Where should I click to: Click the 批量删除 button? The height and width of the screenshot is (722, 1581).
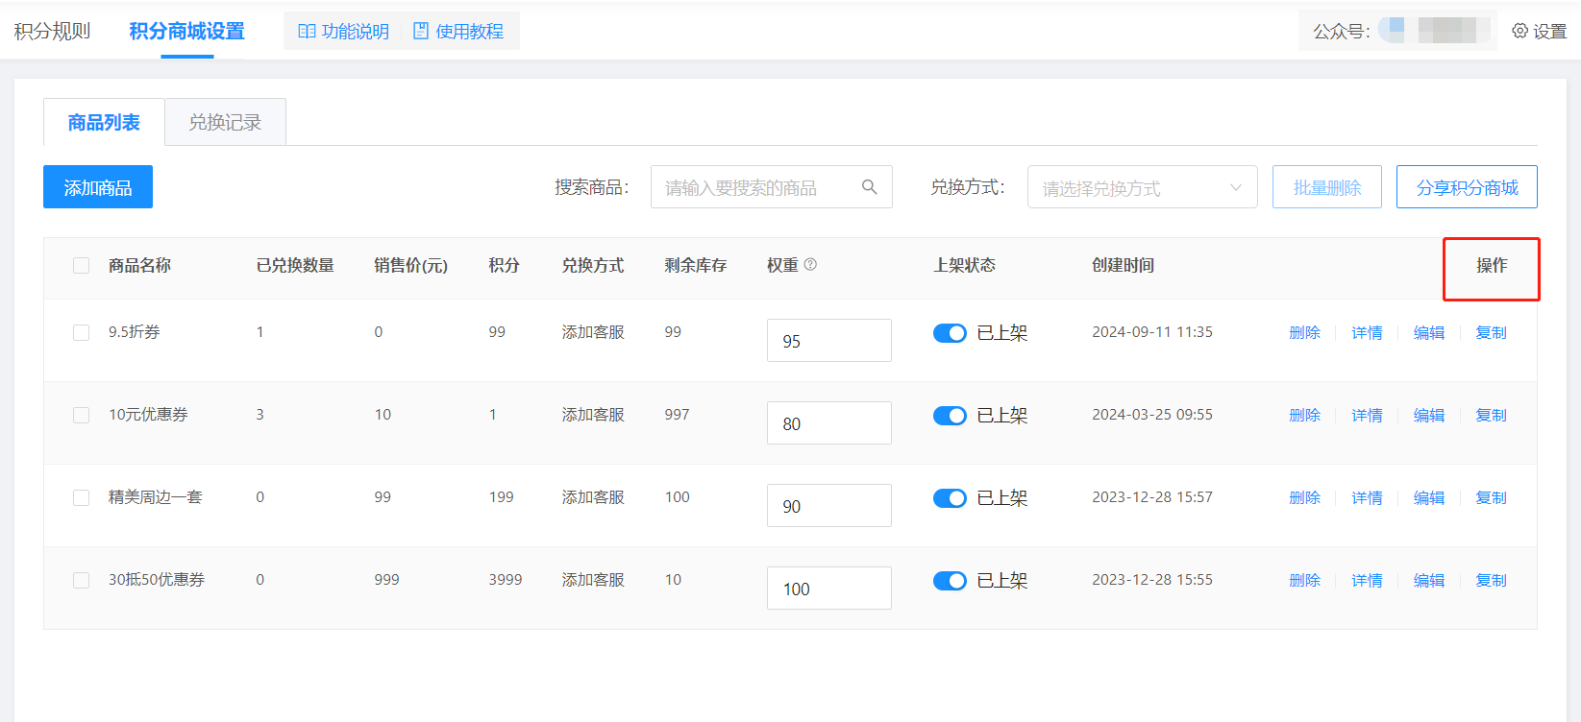point(1327,187)
